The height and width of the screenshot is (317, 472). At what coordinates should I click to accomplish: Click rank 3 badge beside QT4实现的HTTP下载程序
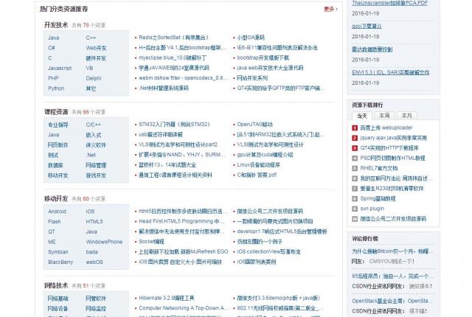coord(355,148)
